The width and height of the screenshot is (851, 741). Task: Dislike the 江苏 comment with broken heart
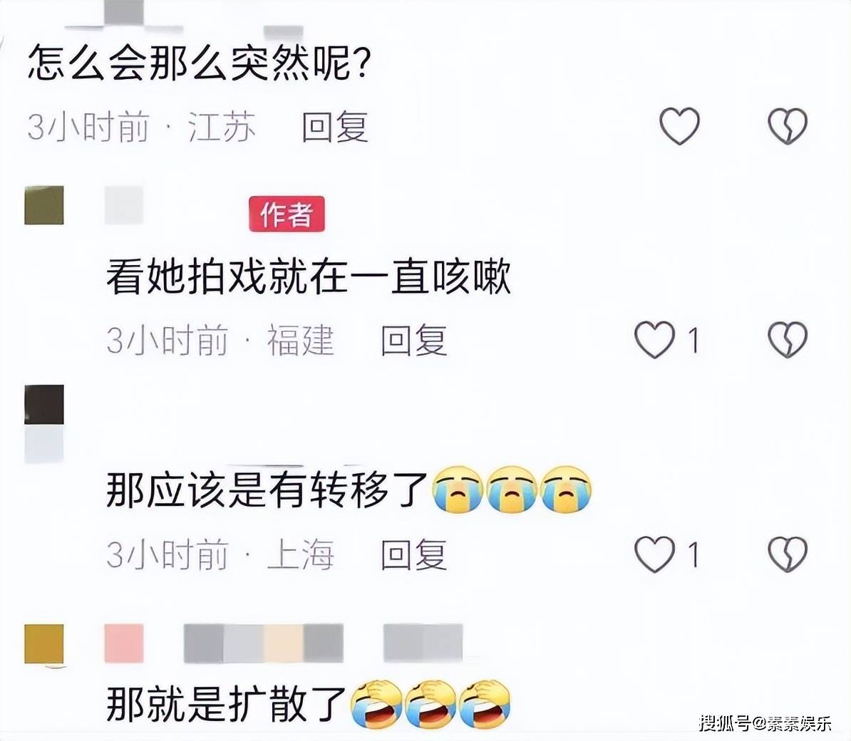pyautogui.click(x=788, y=126)
